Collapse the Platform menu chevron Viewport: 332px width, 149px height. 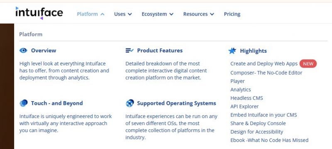tap(103, 14)
